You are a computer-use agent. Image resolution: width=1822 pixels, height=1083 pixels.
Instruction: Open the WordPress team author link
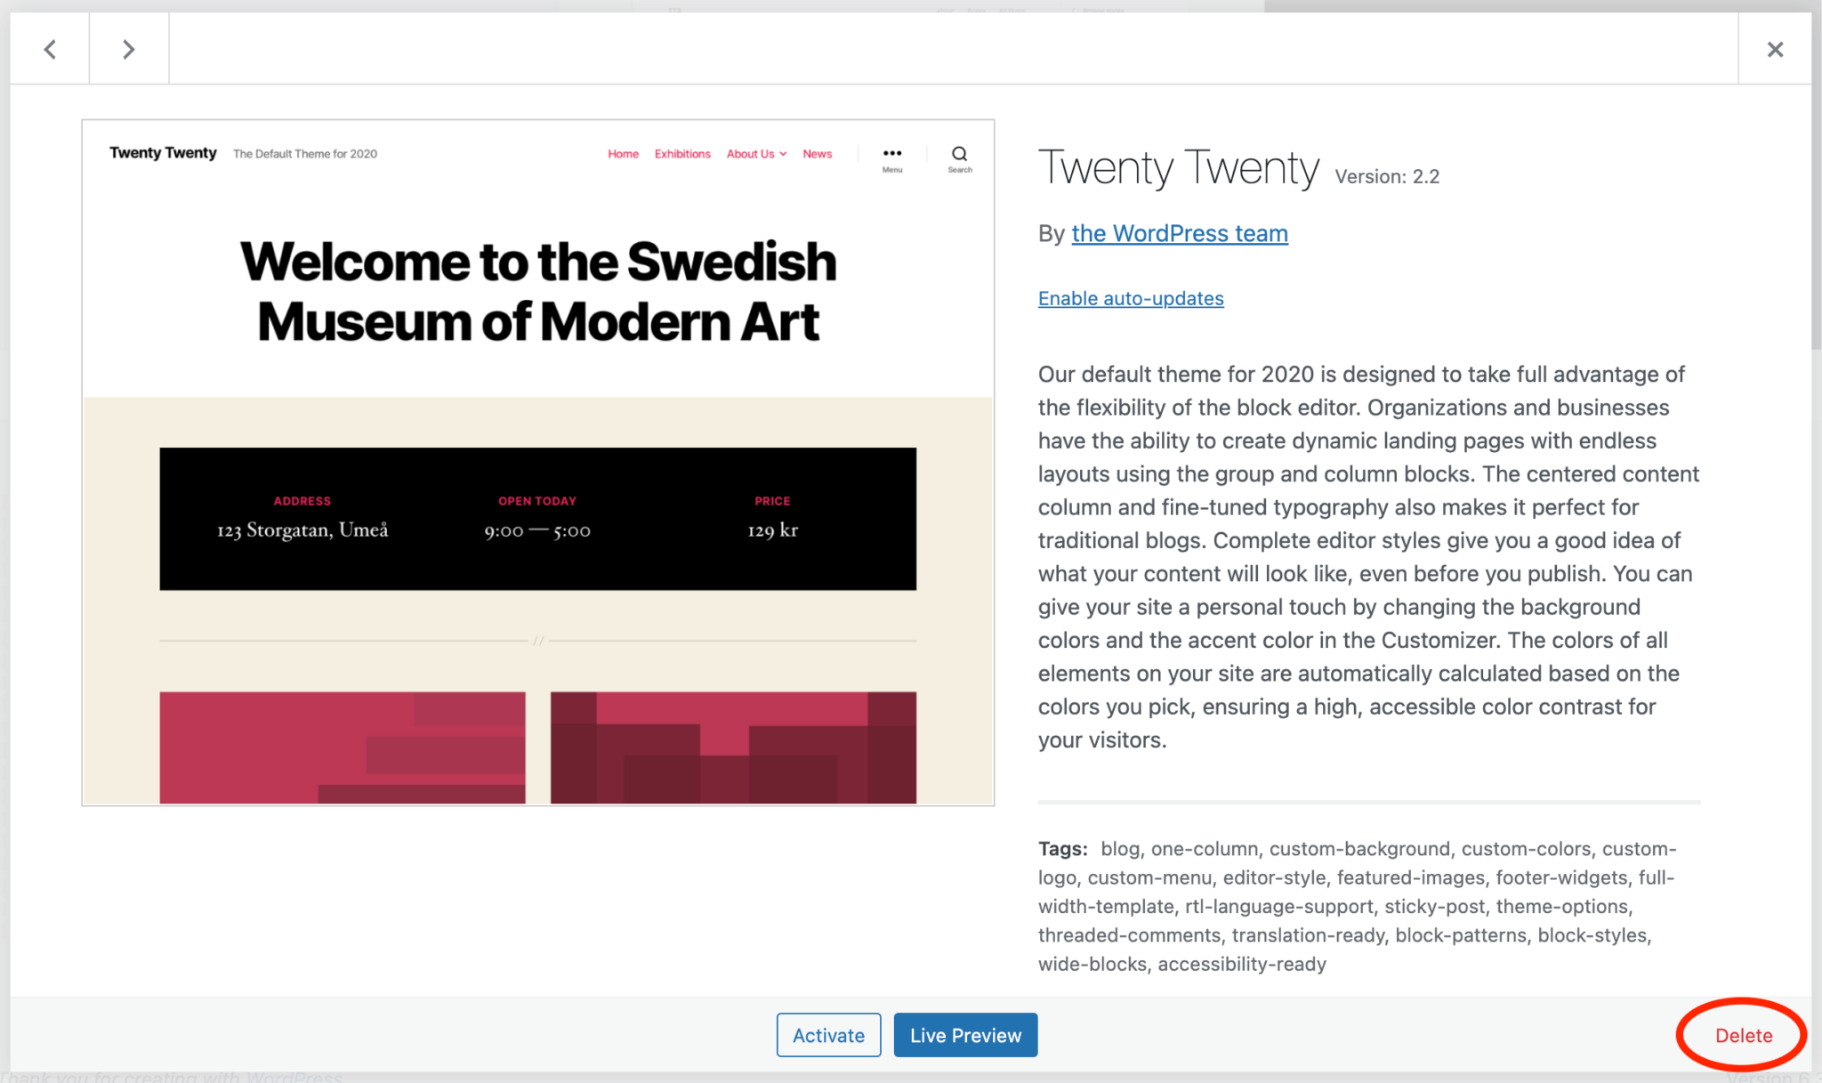tap(1179, 233)
